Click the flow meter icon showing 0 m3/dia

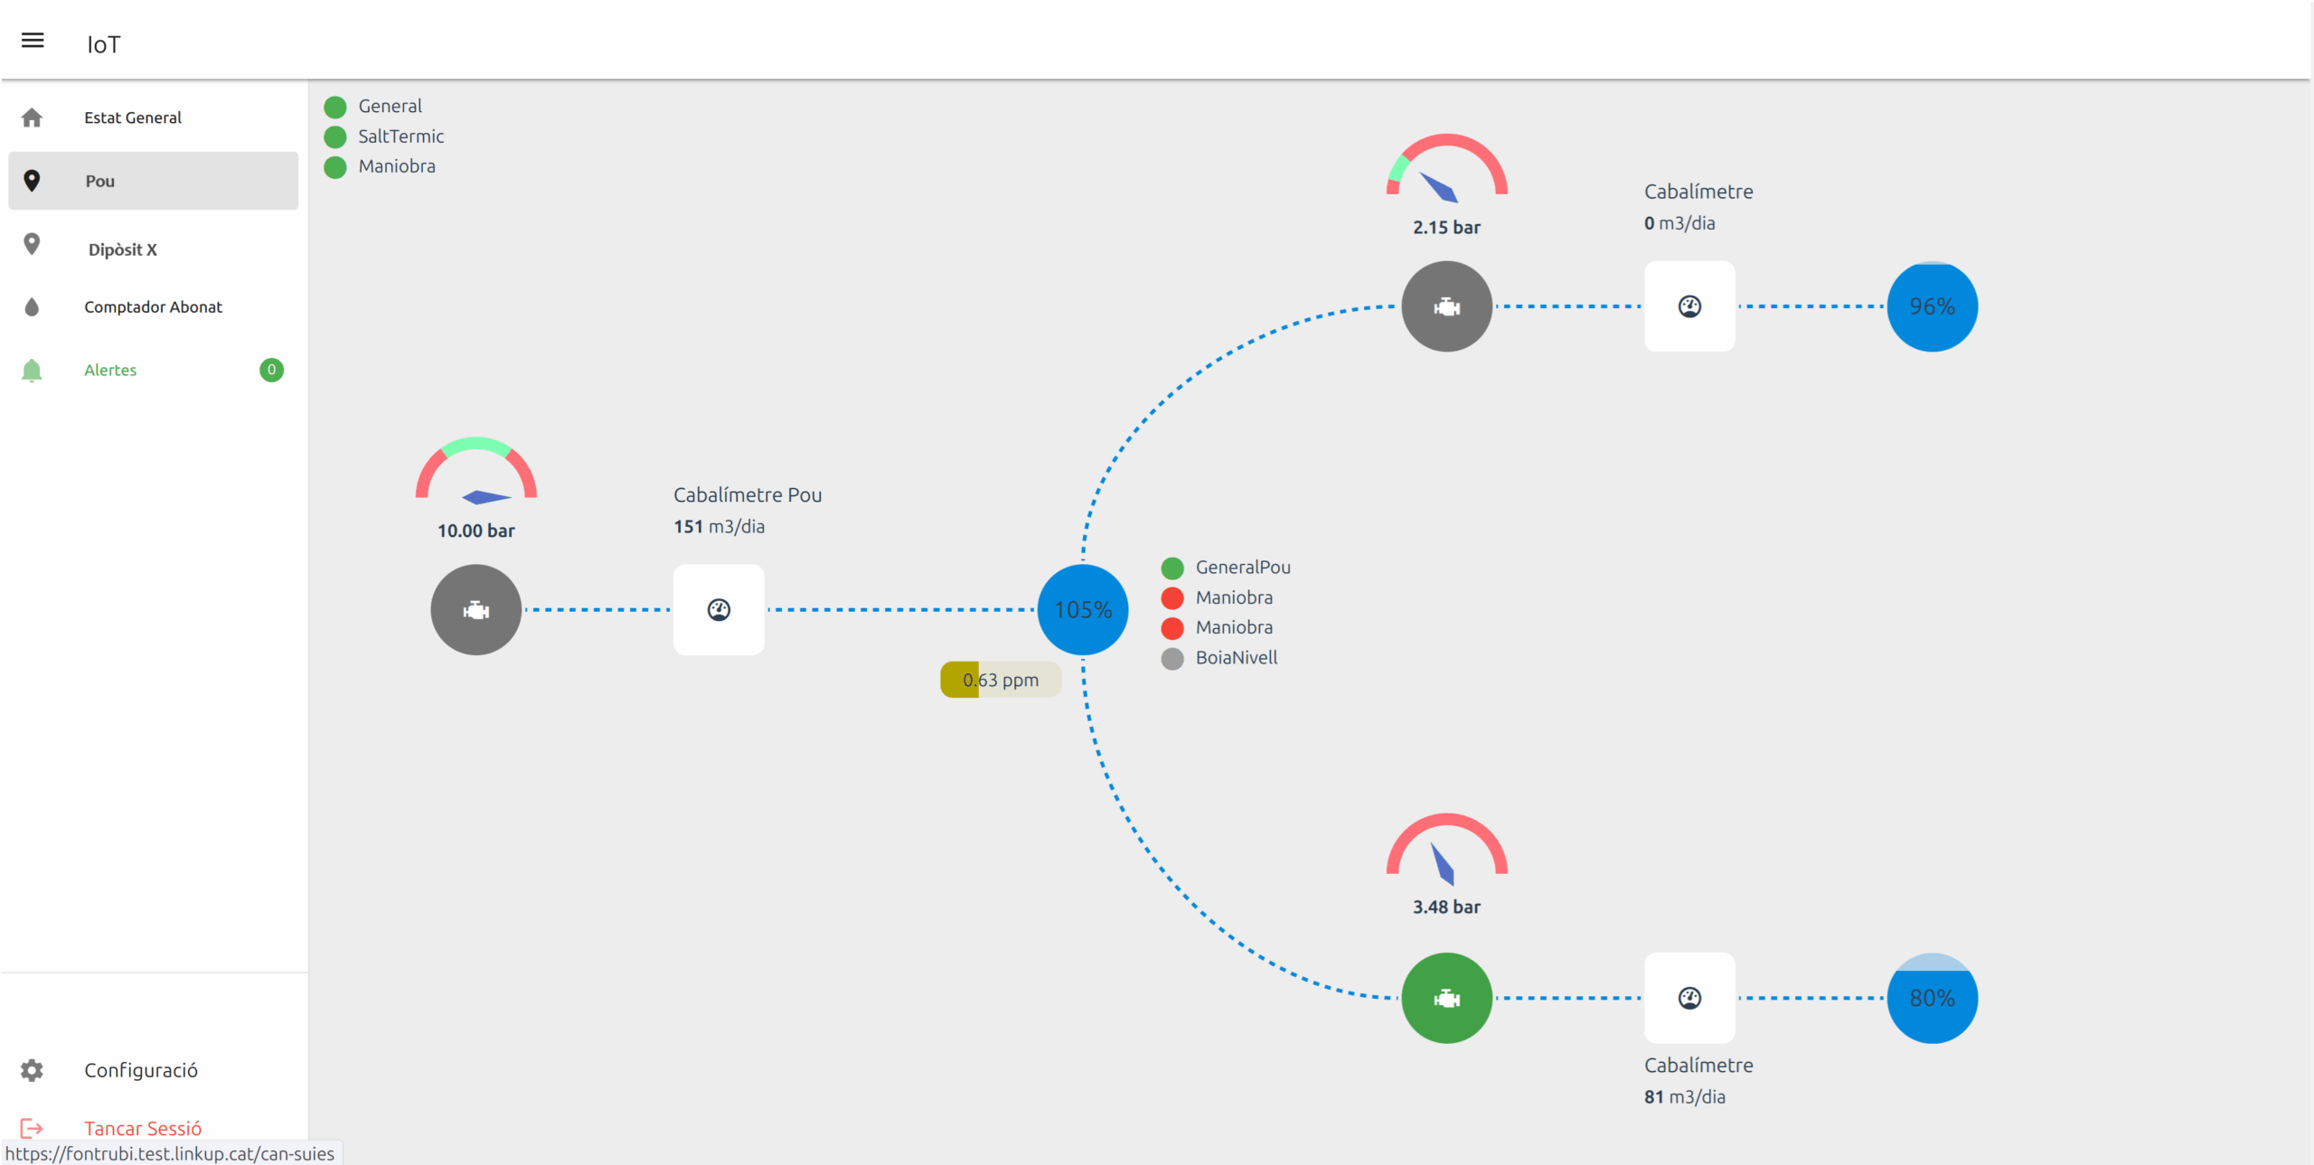(1688, 306)
